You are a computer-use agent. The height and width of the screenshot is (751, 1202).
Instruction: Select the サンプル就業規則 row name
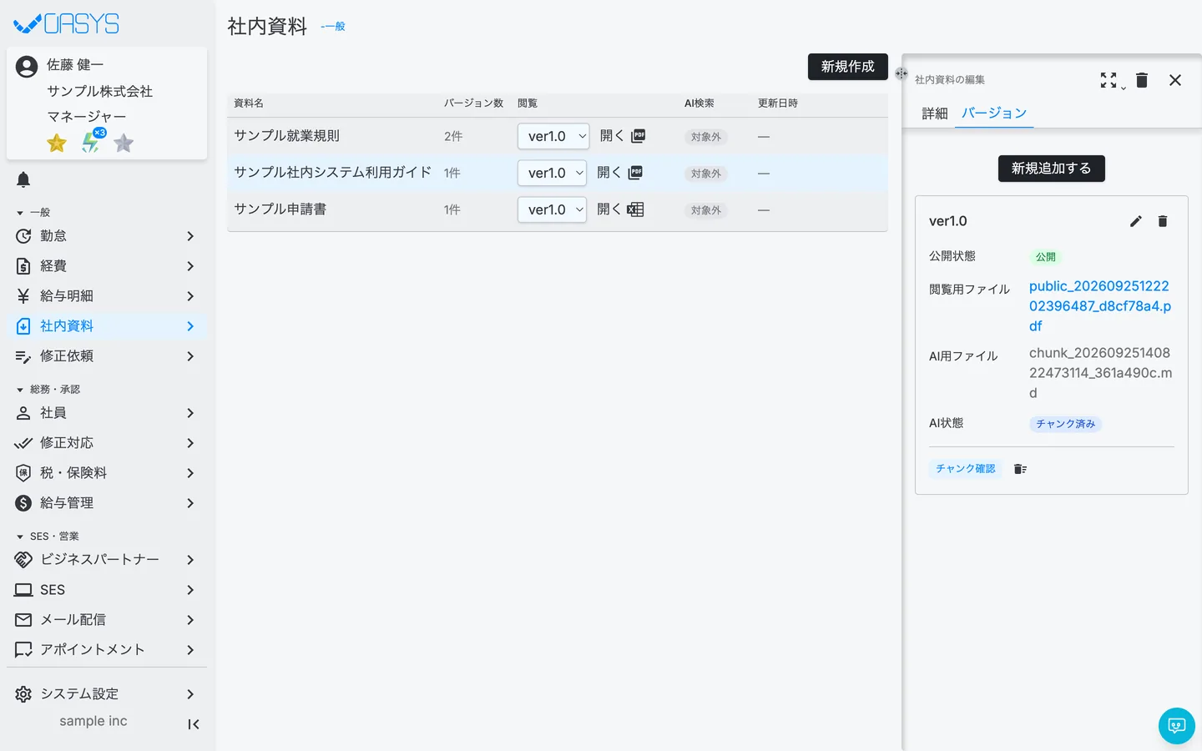(286, 136)
